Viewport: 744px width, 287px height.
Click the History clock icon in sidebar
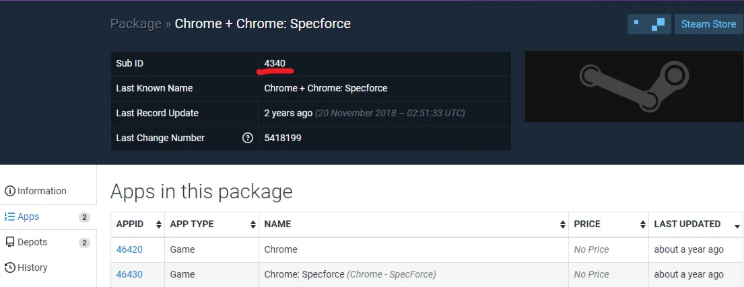(9, 268)
